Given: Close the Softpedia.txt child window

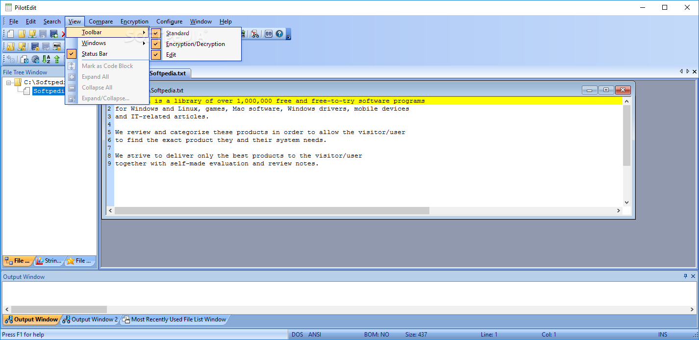Looking at the screenshot, I should coord(623,90).
